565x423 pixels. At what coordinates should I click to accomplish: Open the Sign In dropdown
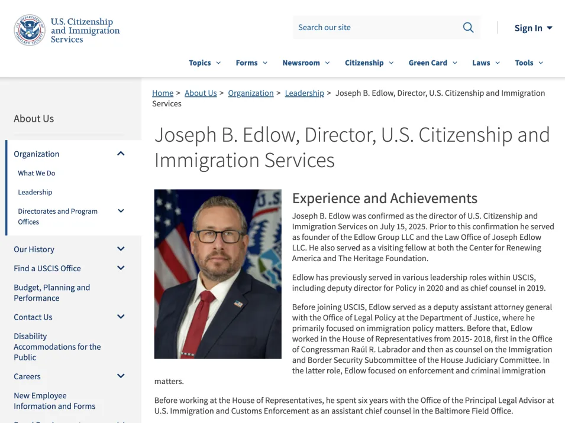pyautogui.click(x=533, y=28)
